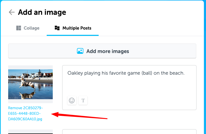This screenshot has width=206, height=134.
Task: Click the blue underline beneath Multiple Posts
Action: pyautogui.click(x=73, y=35)
